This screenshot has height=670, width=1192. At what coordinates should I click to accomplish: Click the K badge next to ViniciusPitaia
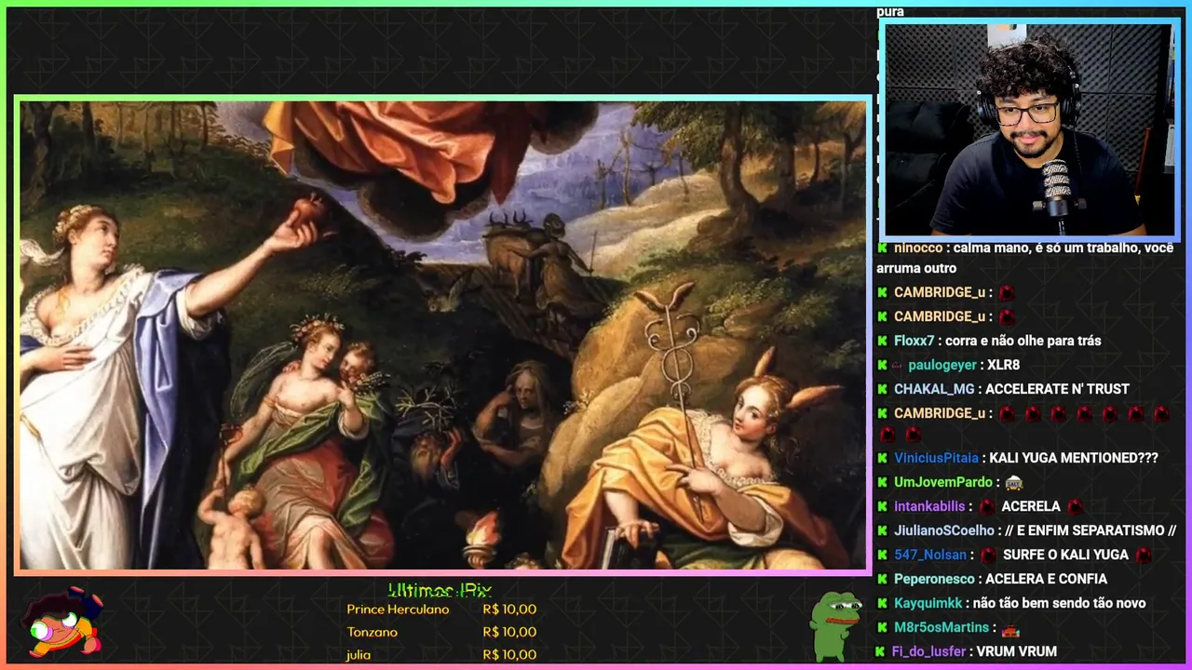[x=882, y=458]
